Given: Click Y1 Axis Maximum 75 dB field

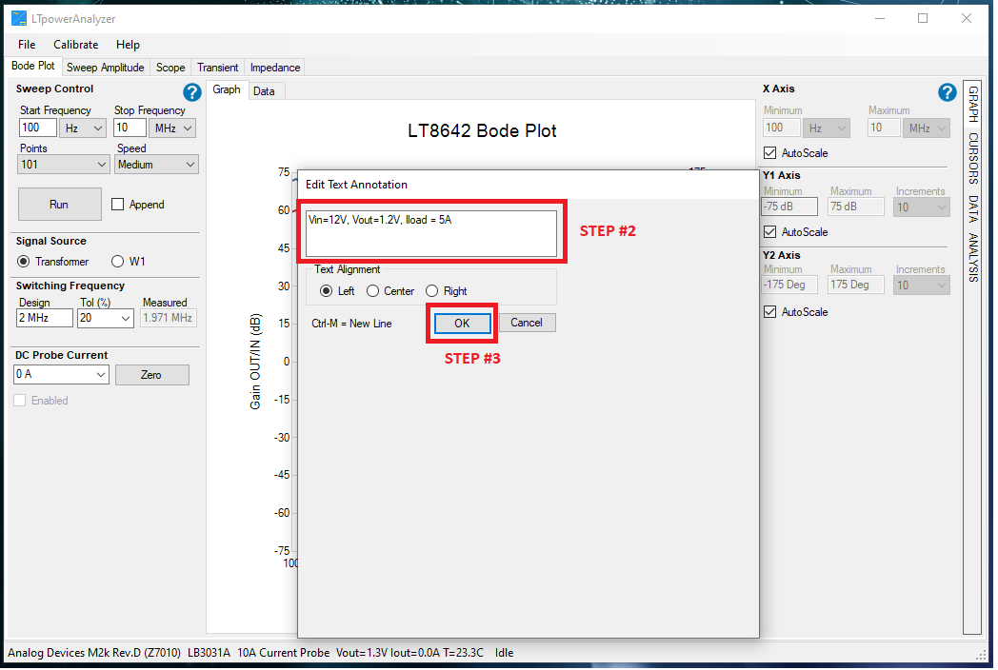Looking at the screenshot, I should (856, 207).
